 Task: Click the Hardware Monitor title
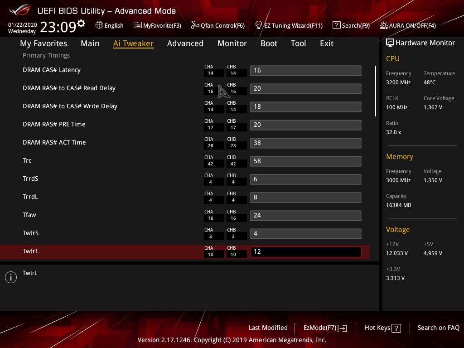(425, 43)
